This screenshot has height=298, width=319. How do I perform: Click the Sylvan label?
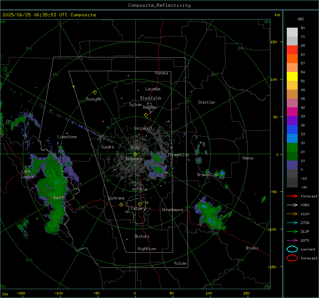[135, 105]
